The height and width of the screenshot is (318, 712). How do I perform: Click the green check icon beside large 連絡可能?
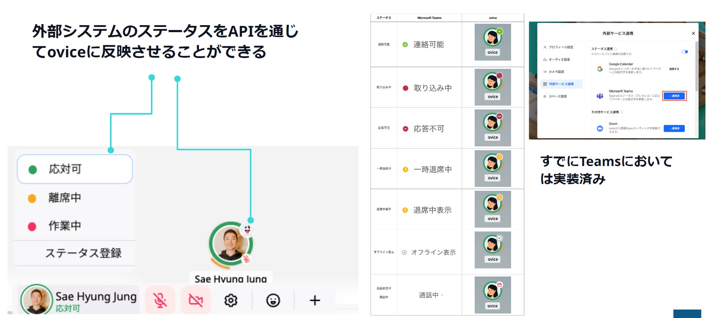tap(405, 45)
